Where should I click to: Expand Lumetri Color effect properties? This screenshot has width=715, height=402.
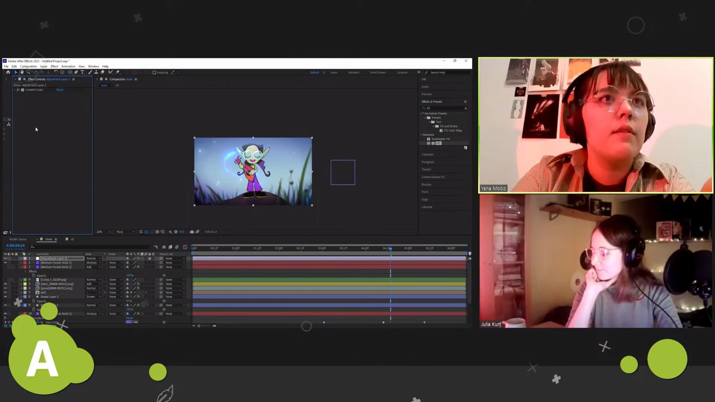pyautogui.click(x=14, y=90)
